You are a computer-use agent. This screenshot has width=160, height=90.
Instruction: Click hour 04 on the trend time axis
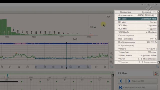click(70, 67)
